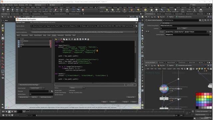Click the Gamepad Camera shelf tool

click(x=201, y=10)
